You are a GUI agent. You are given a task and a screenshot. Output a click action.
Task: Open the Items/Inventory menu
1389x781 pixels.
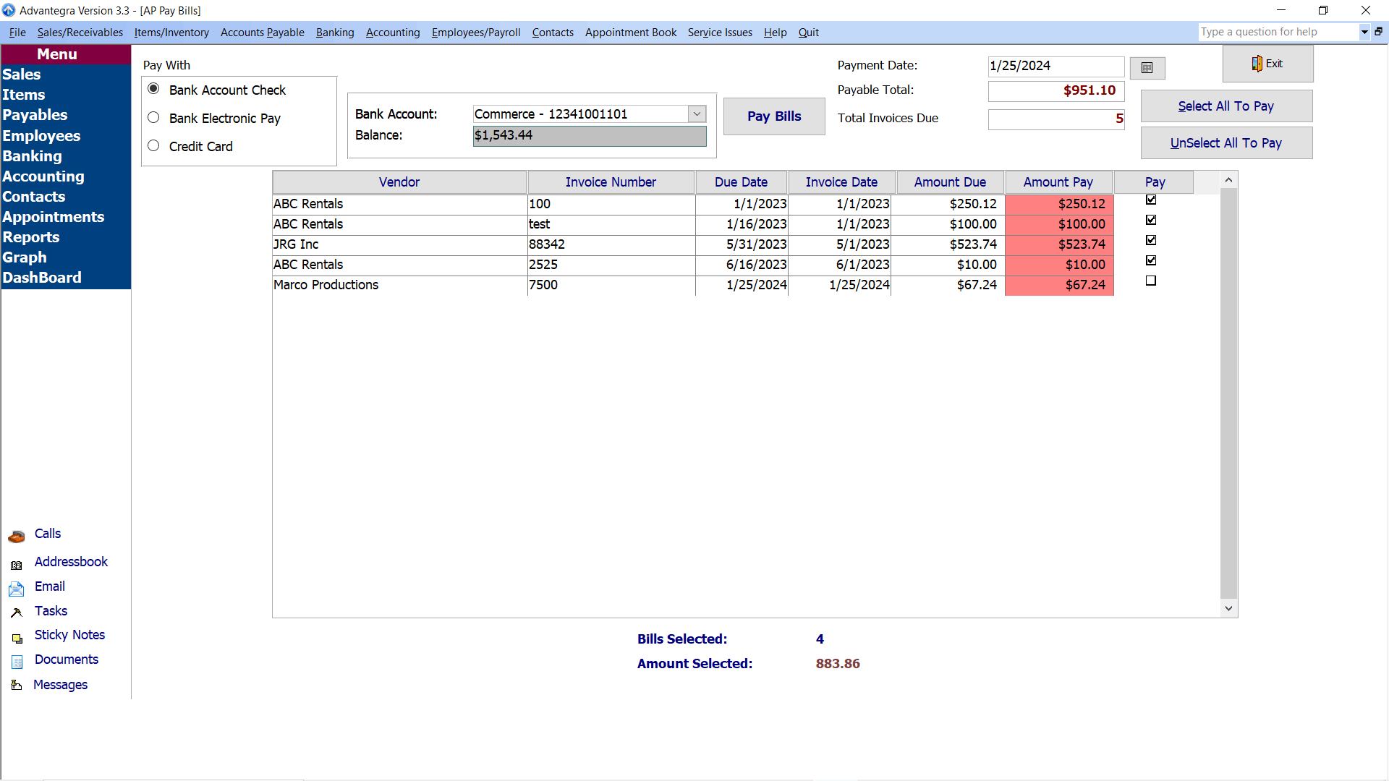(x=171, y=33)
